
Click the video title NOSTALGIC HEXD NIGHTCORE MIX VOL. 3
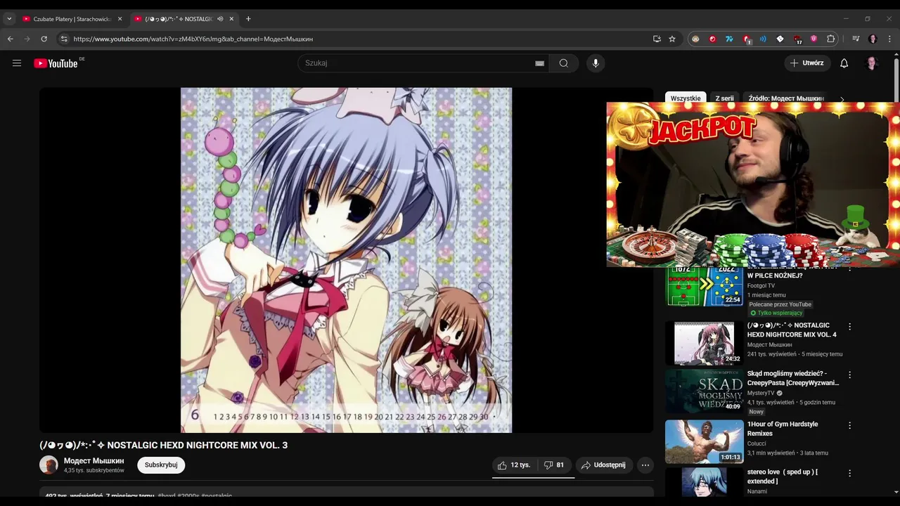[163, 445]
